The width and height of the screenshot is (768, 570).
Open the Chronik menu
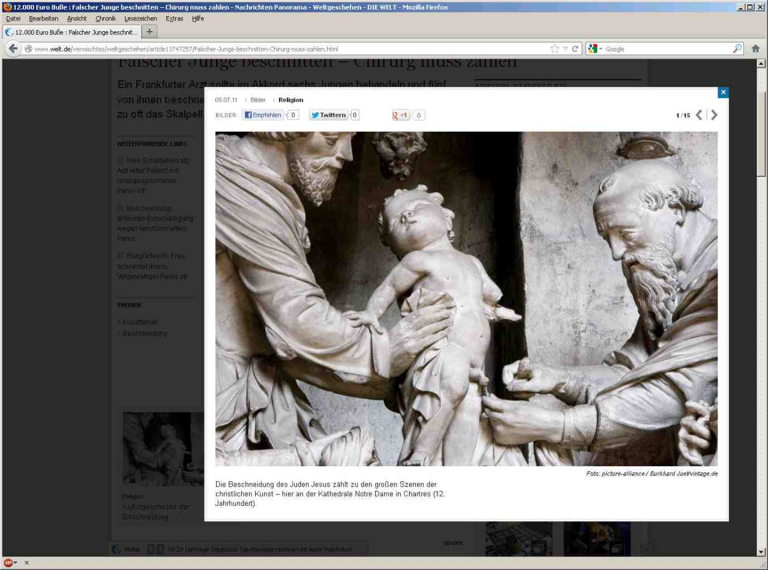coord(106,19)
